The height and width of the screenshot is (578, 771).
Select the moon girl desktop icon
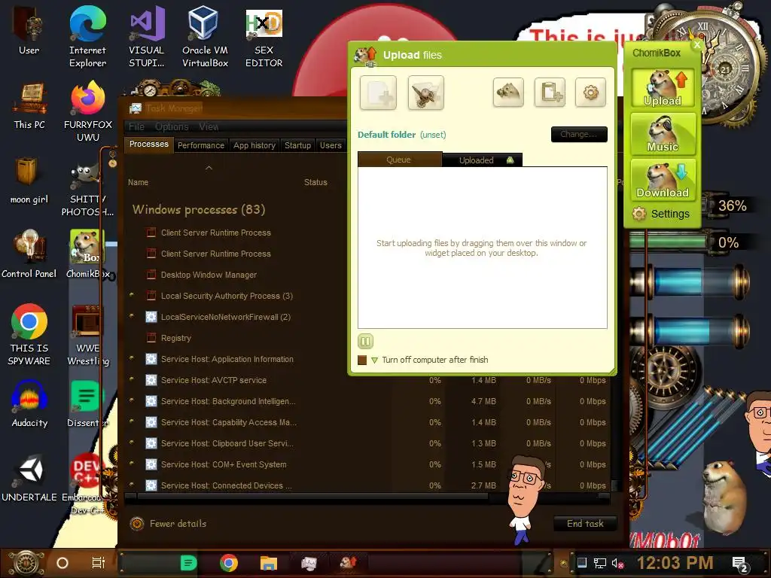coord(29,181)
